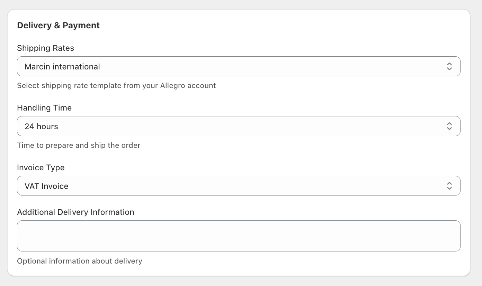Viewport: 482px width, 286px height.
Task: Click the 'Select shipping rate template' help text
Action: (116, 86)
